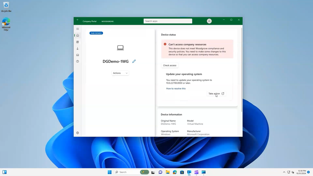This screenshot has width=313, height=176.
Task: Click in the Search apps field
Action: (168, 21)
